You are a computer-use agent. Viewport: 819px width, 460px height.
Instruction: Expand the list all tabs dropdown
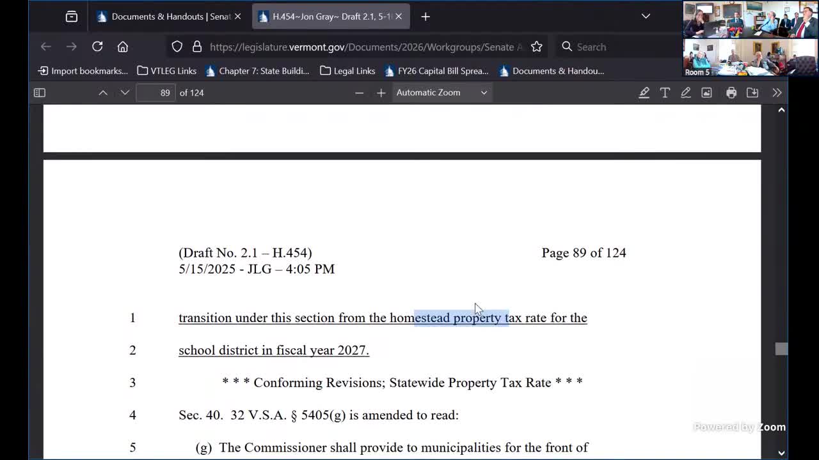coord(646,17)
